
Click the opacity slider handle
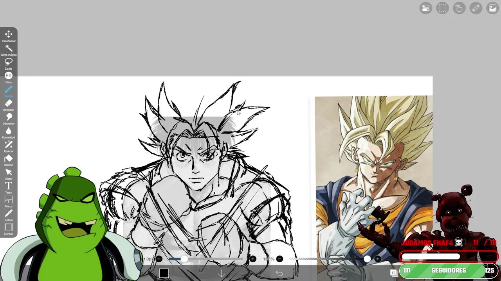pyautogui.click(x=367, y=259)
